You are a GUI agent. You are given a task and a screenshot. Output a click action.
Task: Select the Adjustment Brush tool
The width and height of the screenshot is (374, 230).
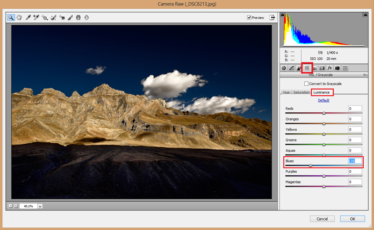(70, 18)
